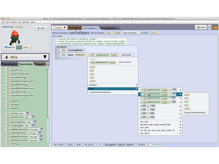Switch to the runningMotion tab
Screen dimensions: 219x164
coord(108,28)
